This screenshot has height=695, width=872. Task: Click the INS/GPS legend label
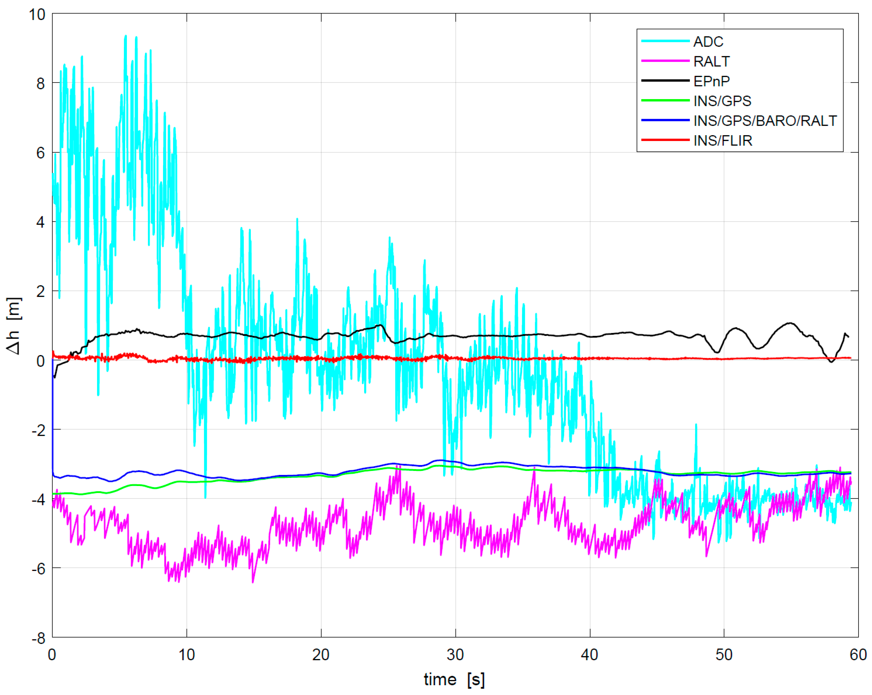[722, 101]
